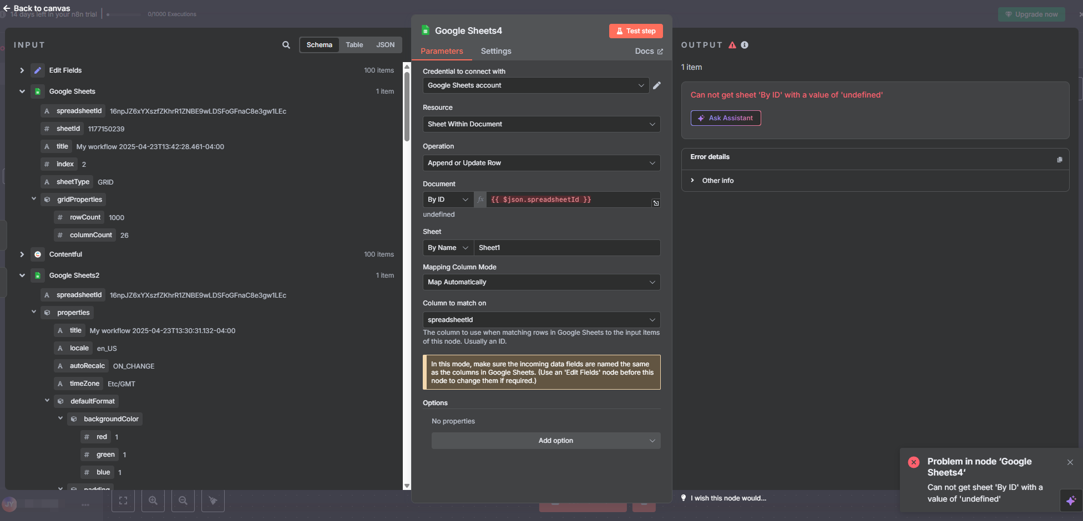Collapse the Google Sheets input node
Image resolution: width=1083 pixels, height=521 pixels.
pyautogui.click(x=22, y=91)
